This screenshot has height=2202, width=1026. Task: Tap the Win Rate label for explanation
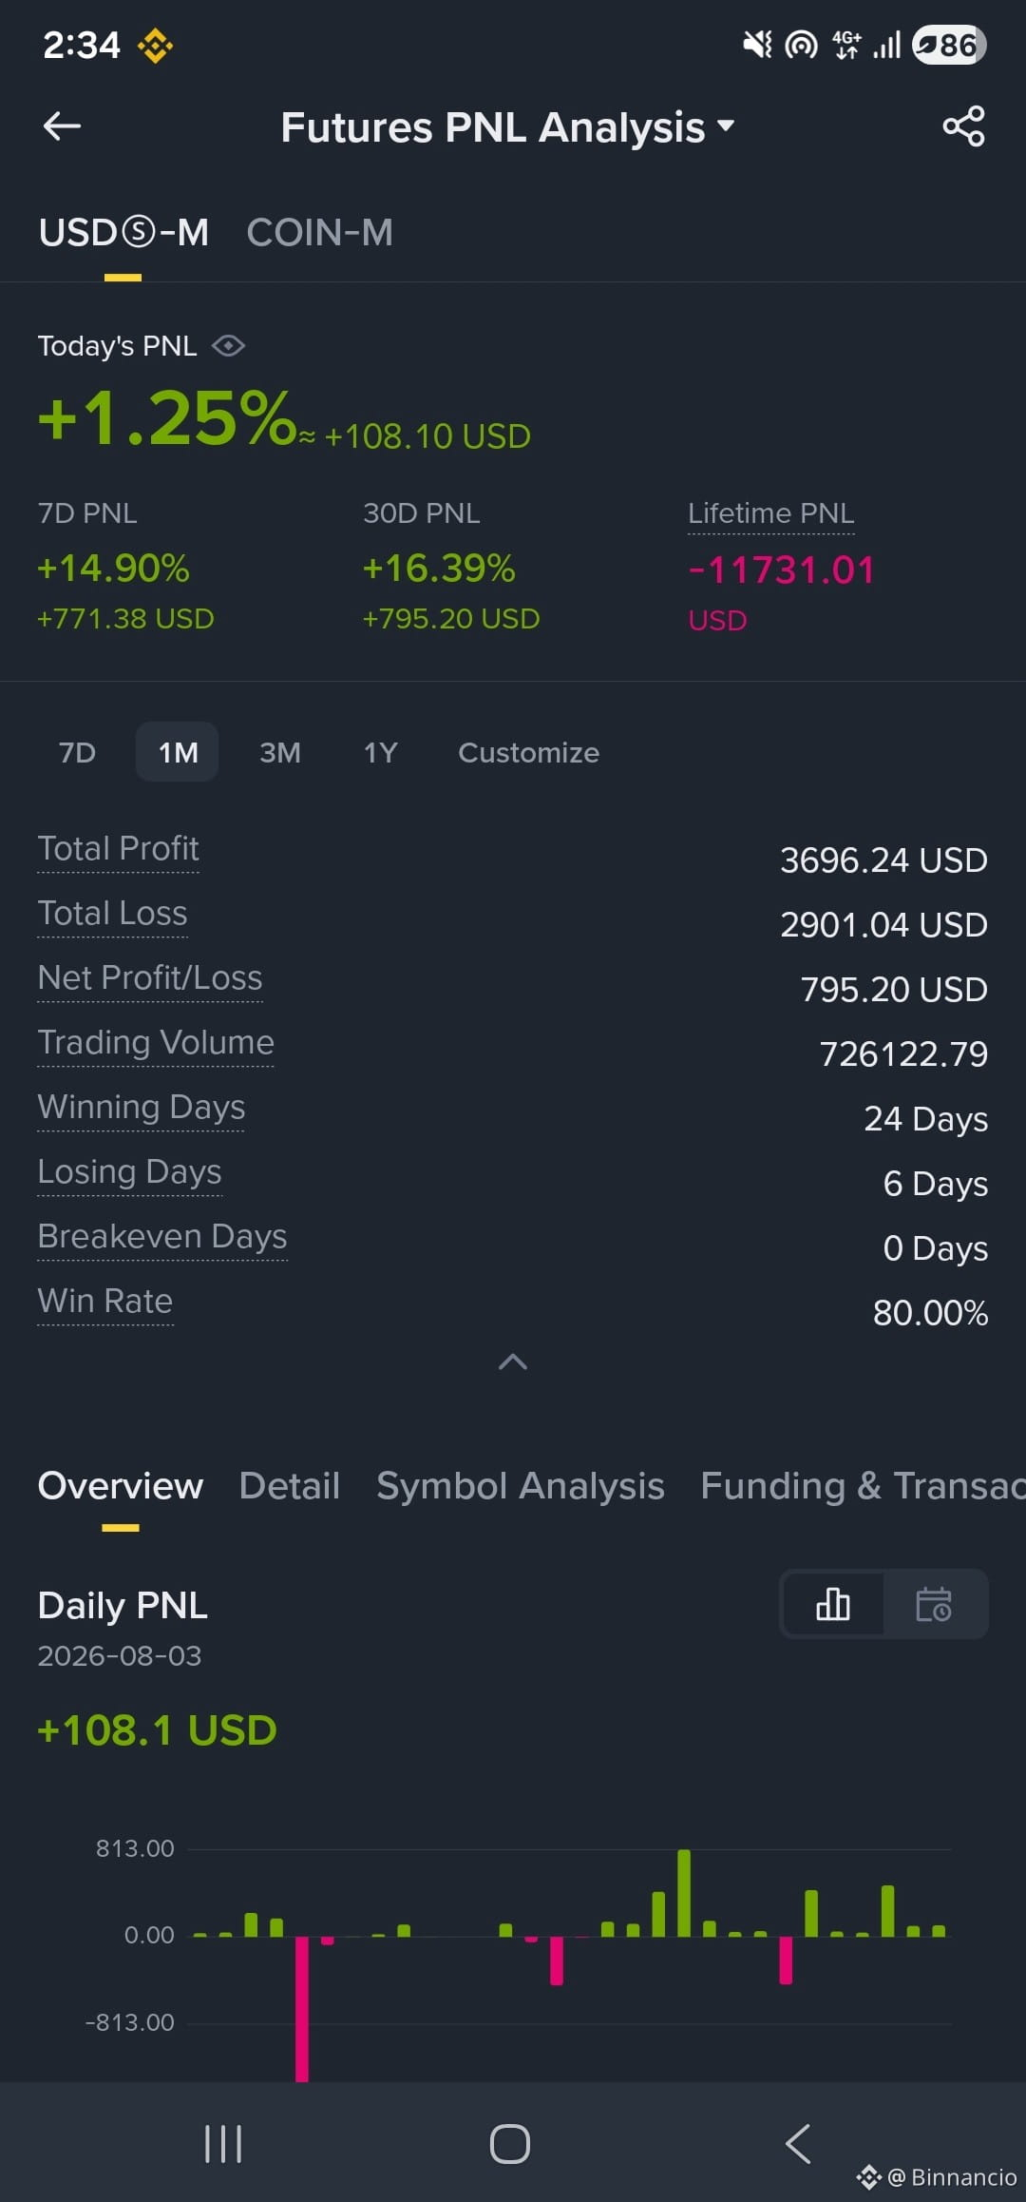click(104, 1301)
